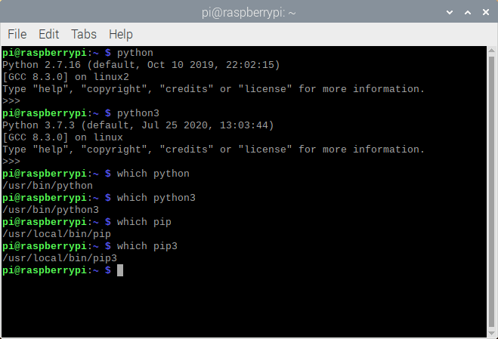Open the Help menu
Image resolution: width=498 pixels, height=339 pixels.
tap(121, 34)
